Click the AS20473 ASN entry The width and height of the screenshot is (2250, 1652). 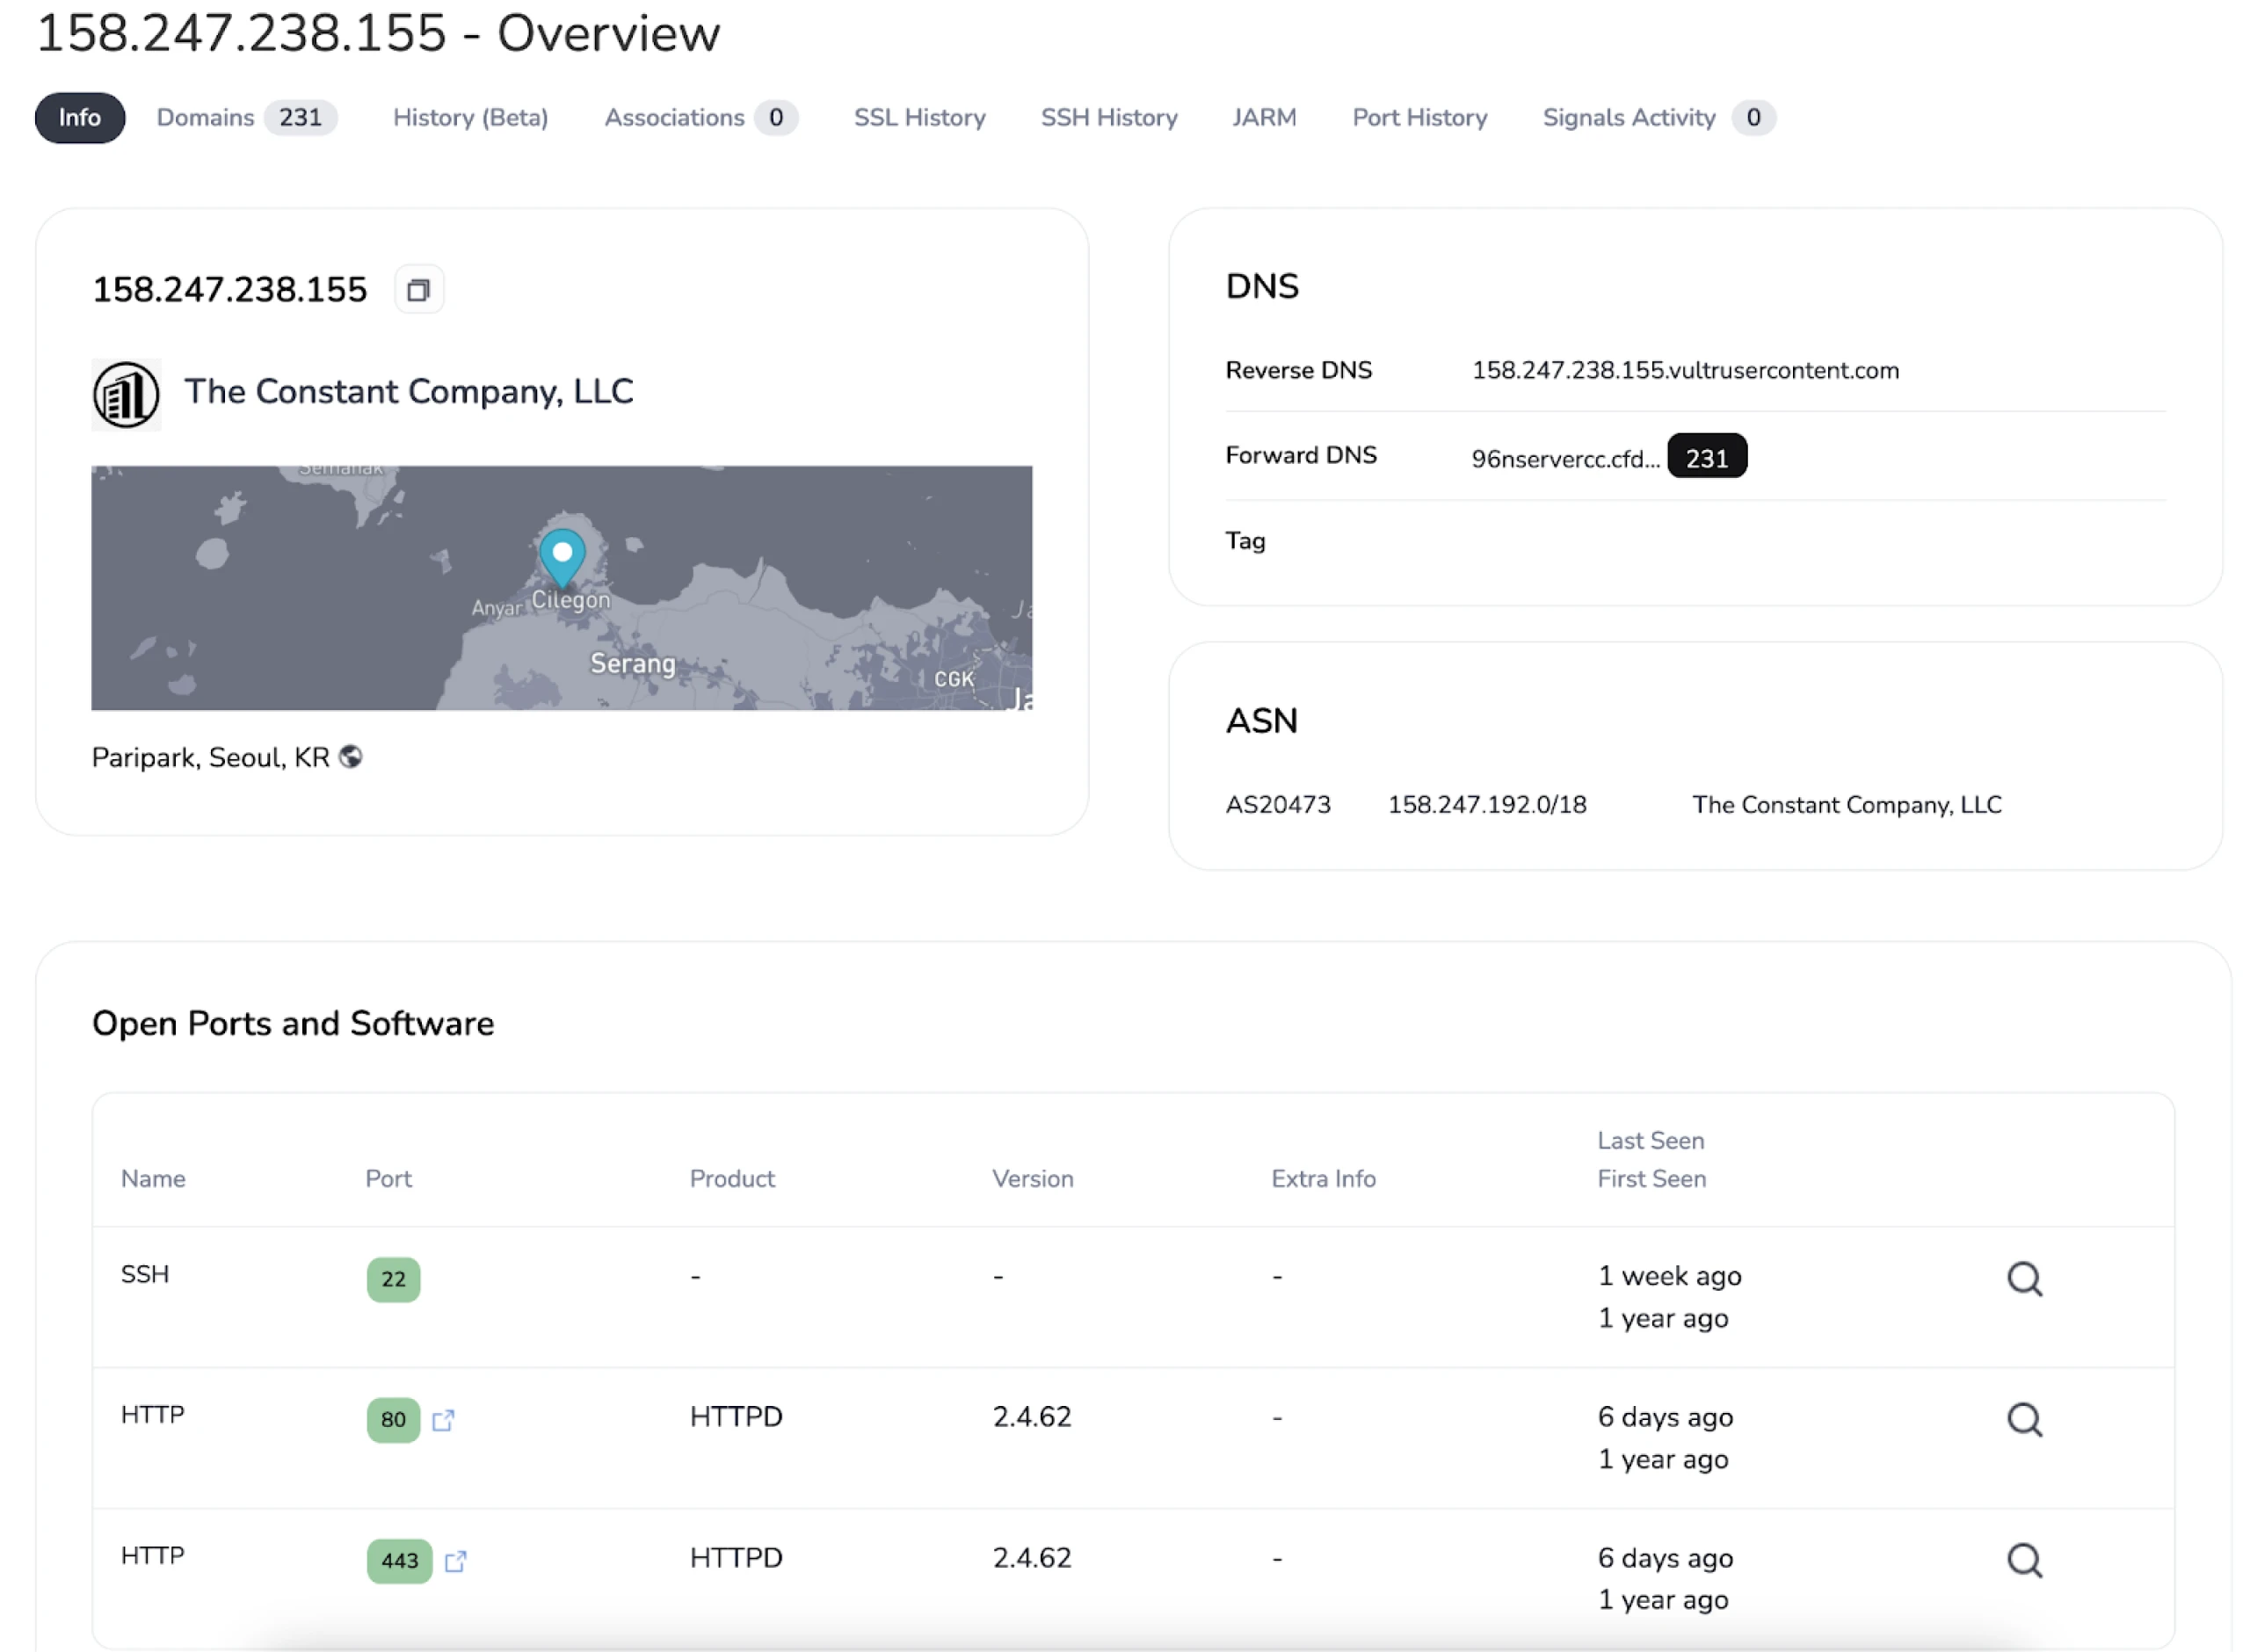[1278, 804]
